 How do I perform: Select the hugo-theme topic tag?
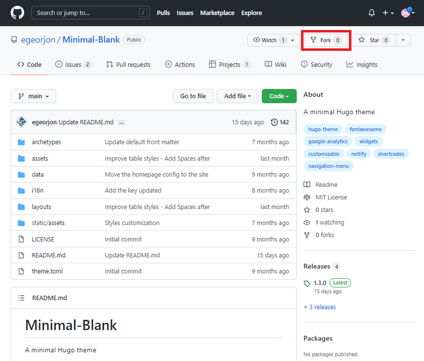pos(323,130)
